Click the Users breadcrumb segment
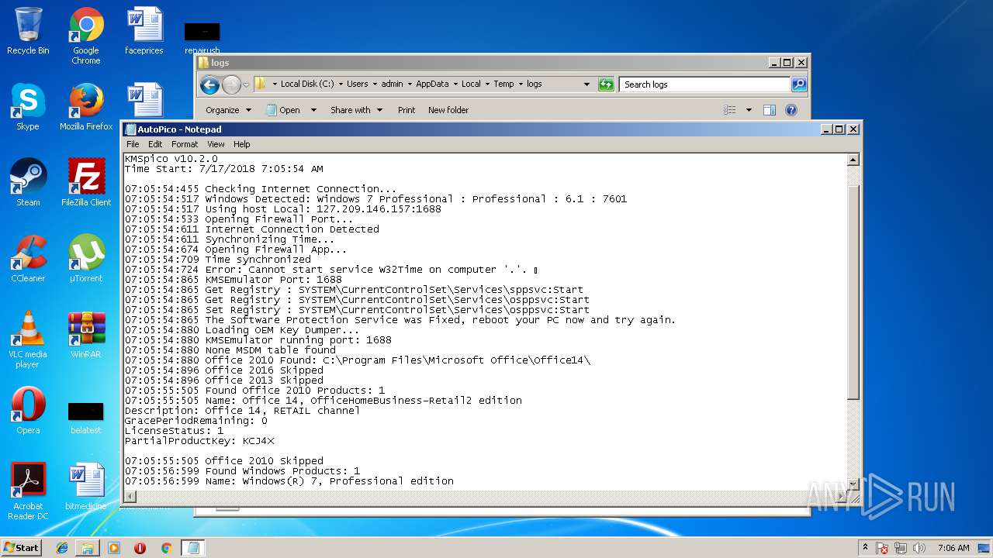The width and height of the screenshot is (993, 558). 358,84
